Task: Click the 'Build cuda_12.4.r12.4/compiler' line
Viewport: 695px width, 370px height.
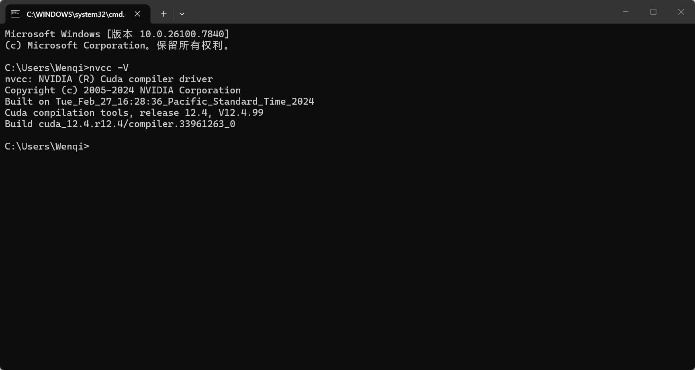Action: (120, 124)
